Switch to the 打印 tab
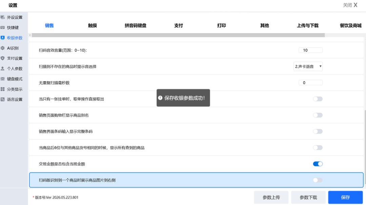The width and height of the screenshot is (366, 205). tap(222, 26)
